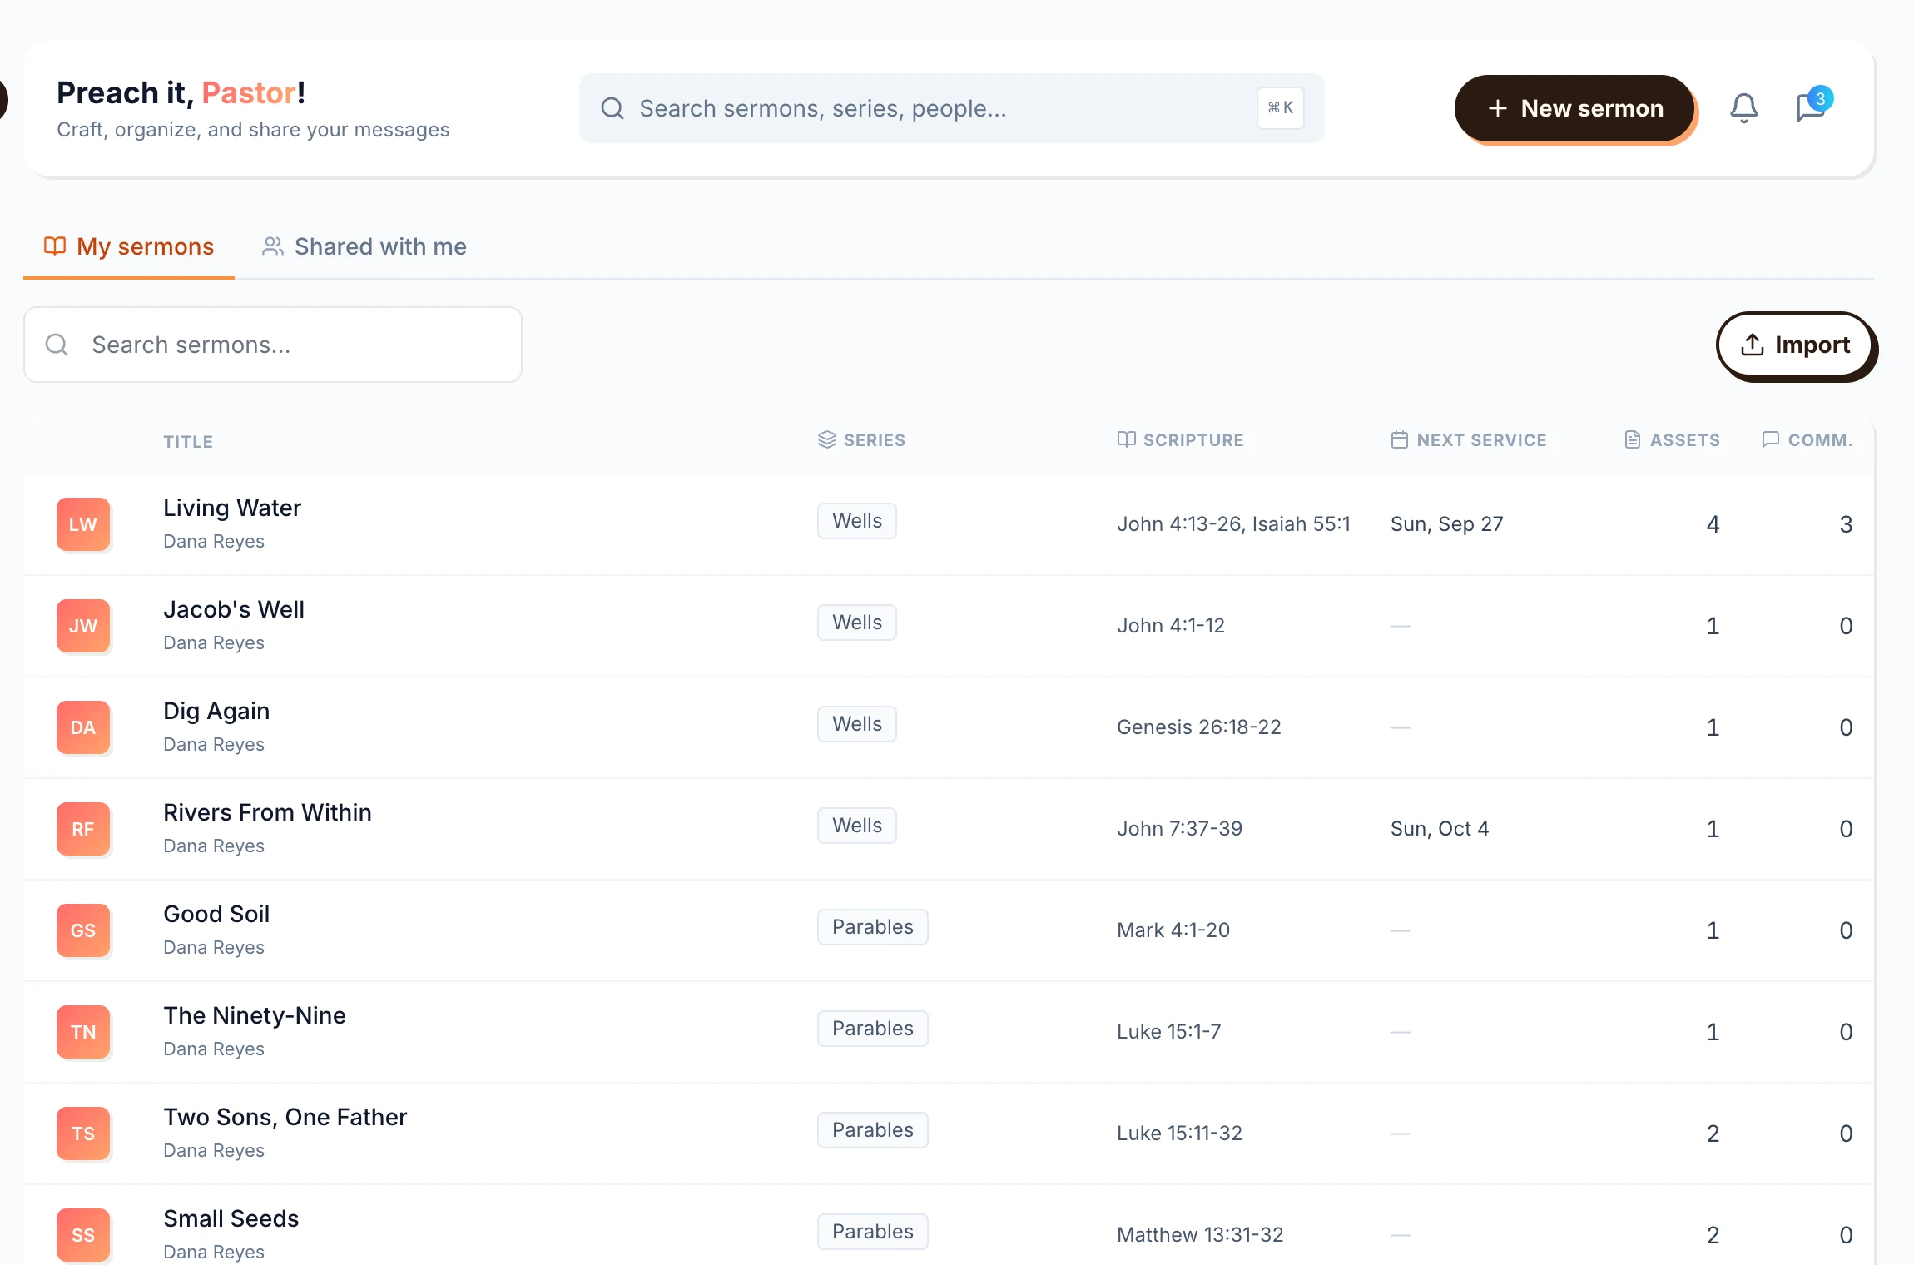Create a New sermon
This screenshot has width=1914, height=1265.
pos(1574,108)
